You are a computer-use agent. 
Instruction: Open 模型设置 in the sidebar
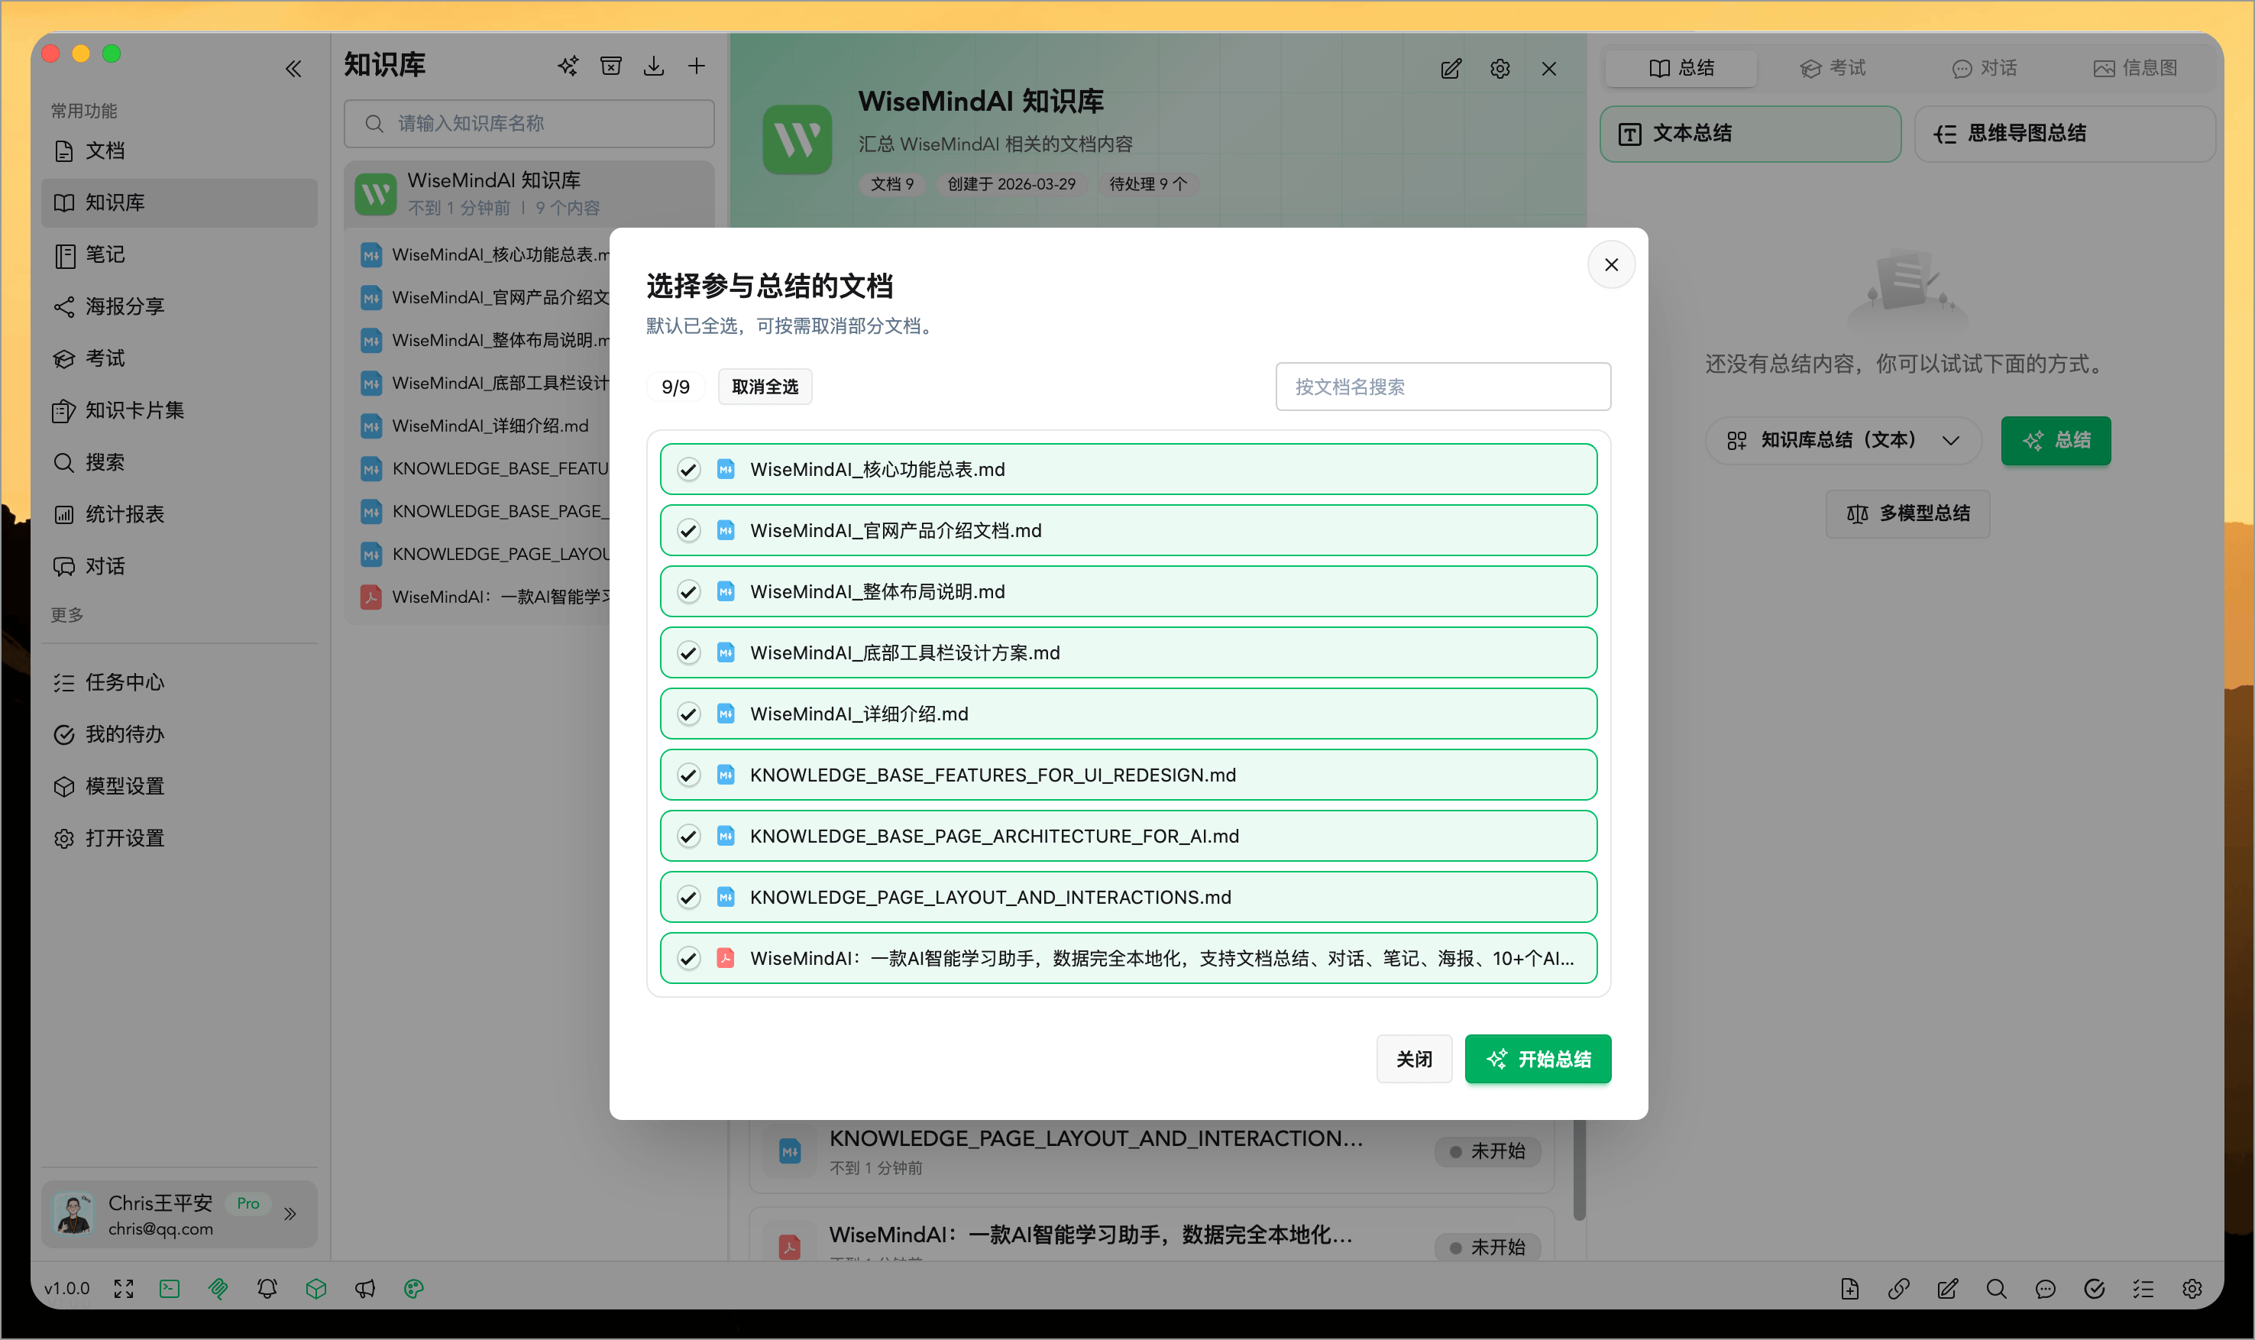click(124, 785)
